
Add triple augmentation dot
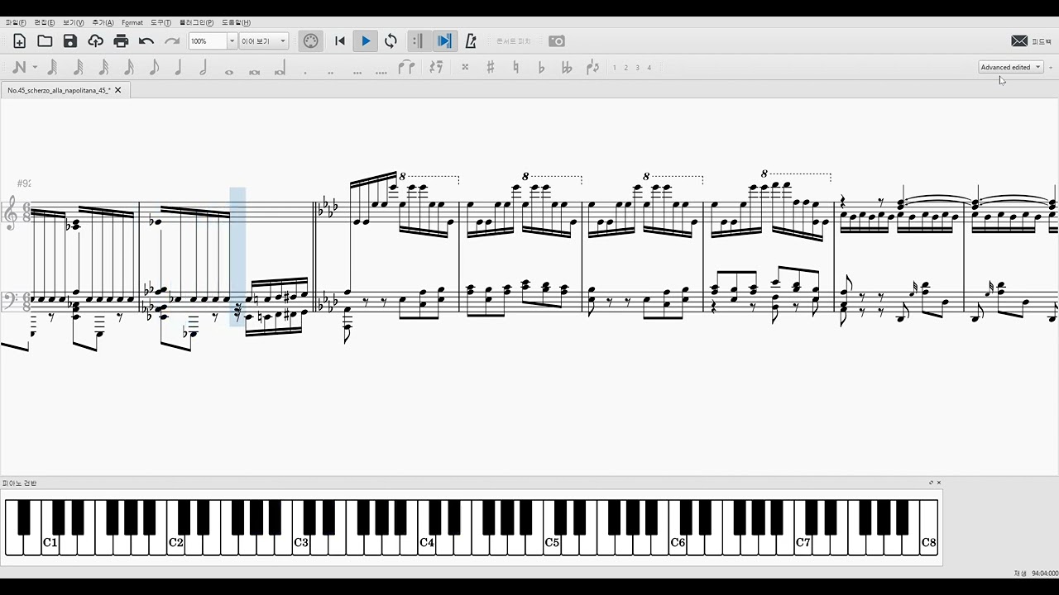[357, 72]
